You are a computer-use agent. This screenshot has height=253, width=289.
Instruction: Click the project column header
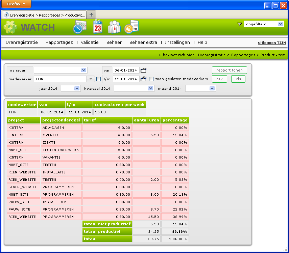click(x=23, y=120)
